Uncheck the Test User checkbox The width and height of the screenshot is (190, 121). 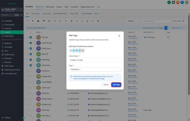pyautogui.click(x=31, y=37)
